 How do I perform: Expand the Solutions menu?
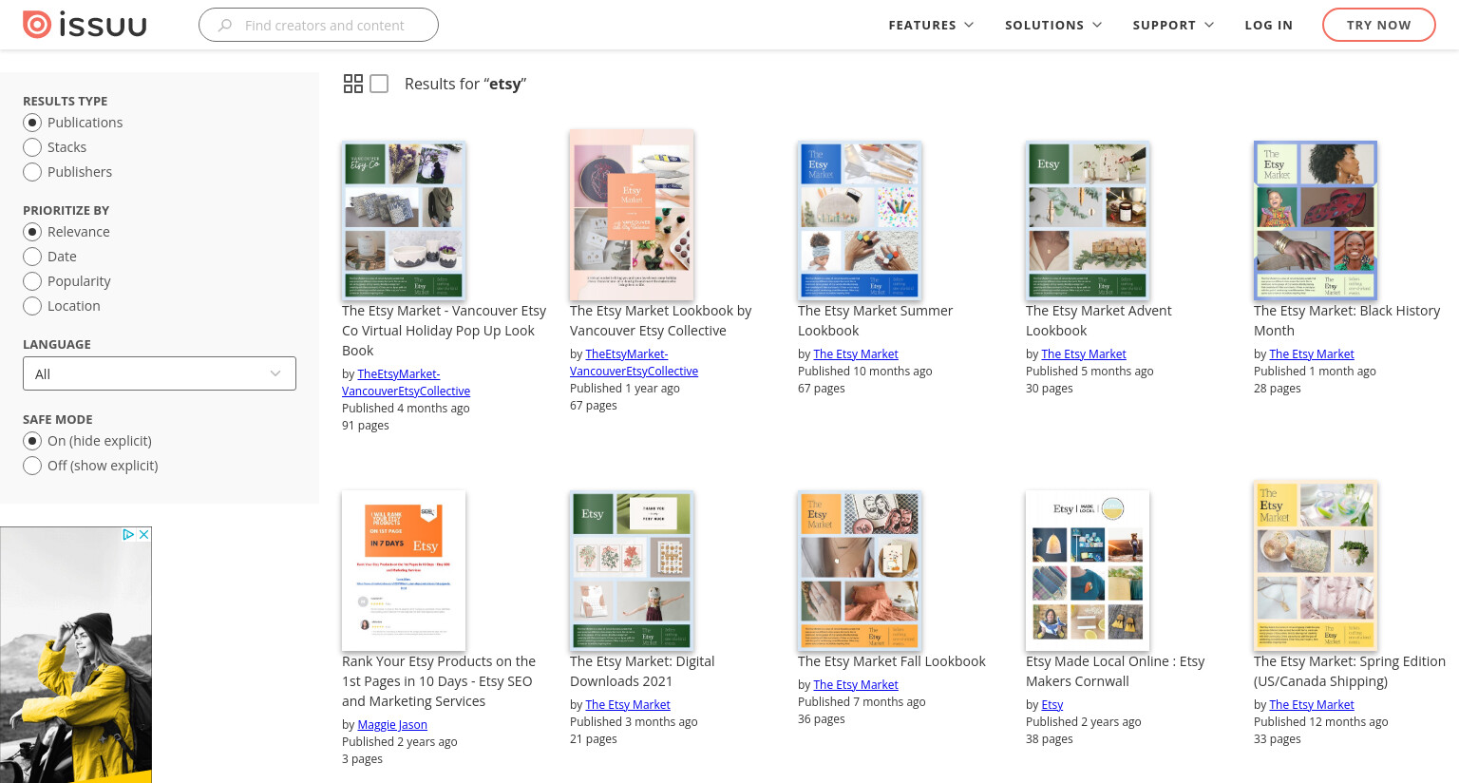pos(1053,25)
